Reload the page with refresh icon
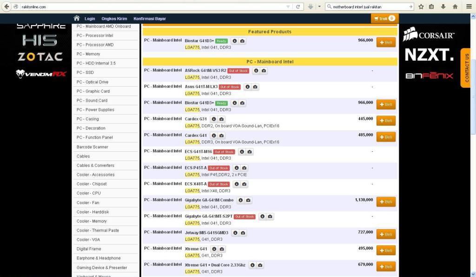The image size is (476, 277). [x=298, y=6]
